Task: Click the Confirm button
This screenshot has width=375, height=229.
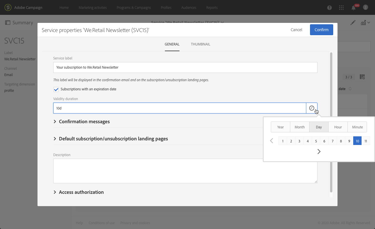Action: (321, 30)
